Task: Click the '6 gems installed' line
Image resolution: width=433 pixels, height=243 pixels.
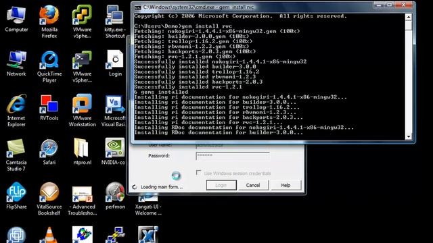Action: 161,92
